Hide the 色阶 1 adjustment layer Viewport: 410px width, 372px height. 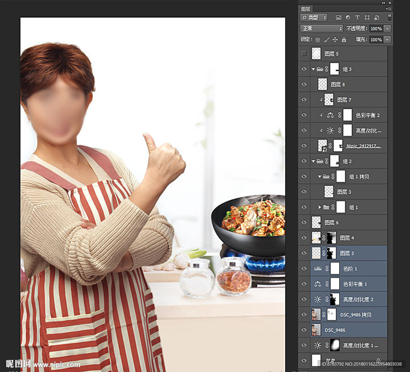[x=304, y=268]
